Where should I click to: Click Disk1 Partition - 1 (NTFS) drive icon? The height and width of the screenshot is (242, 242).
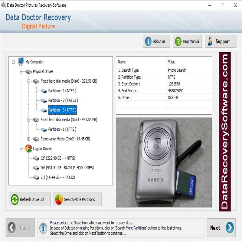point(44,129)
